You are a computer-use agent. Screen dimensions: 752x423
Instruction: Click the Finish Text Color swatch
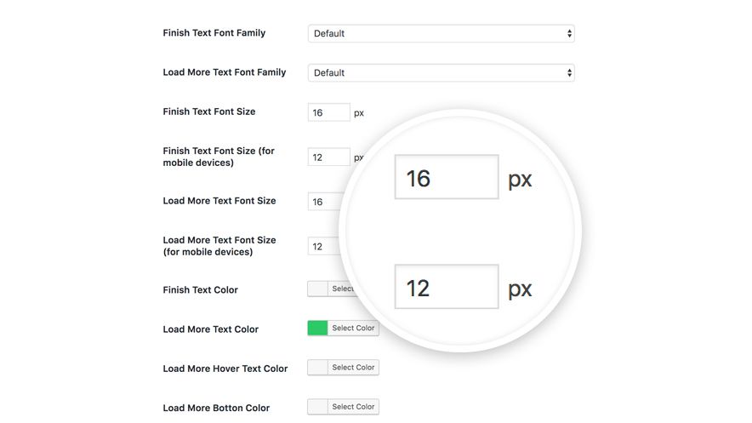317,289
